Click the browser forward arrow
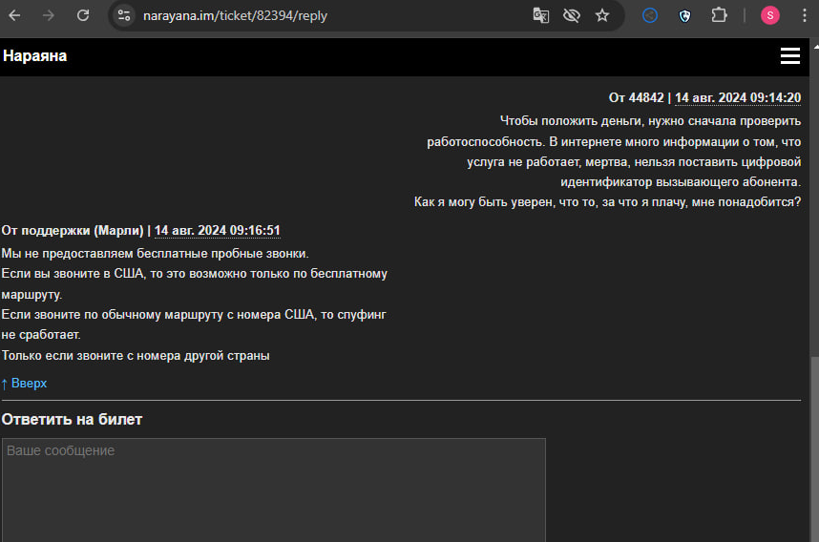819x542 pixels. point(50,15)
